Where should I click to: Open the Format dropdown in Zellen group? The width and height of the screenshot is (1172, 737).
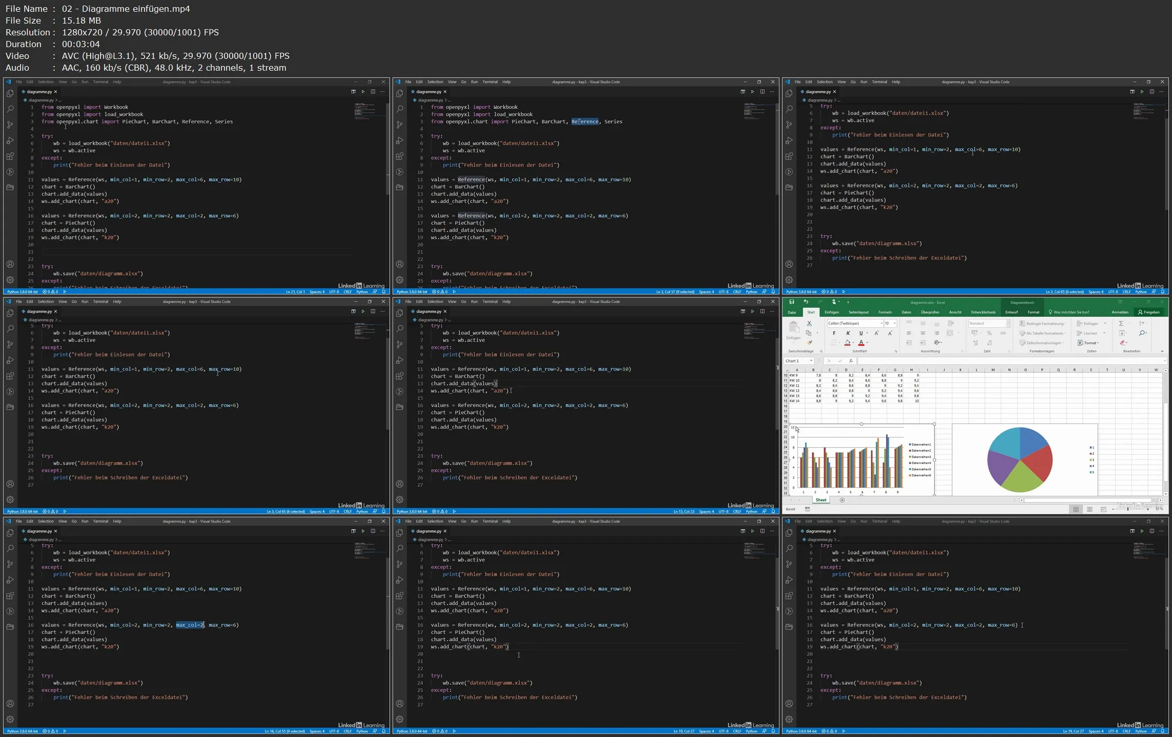(1088, 343)
